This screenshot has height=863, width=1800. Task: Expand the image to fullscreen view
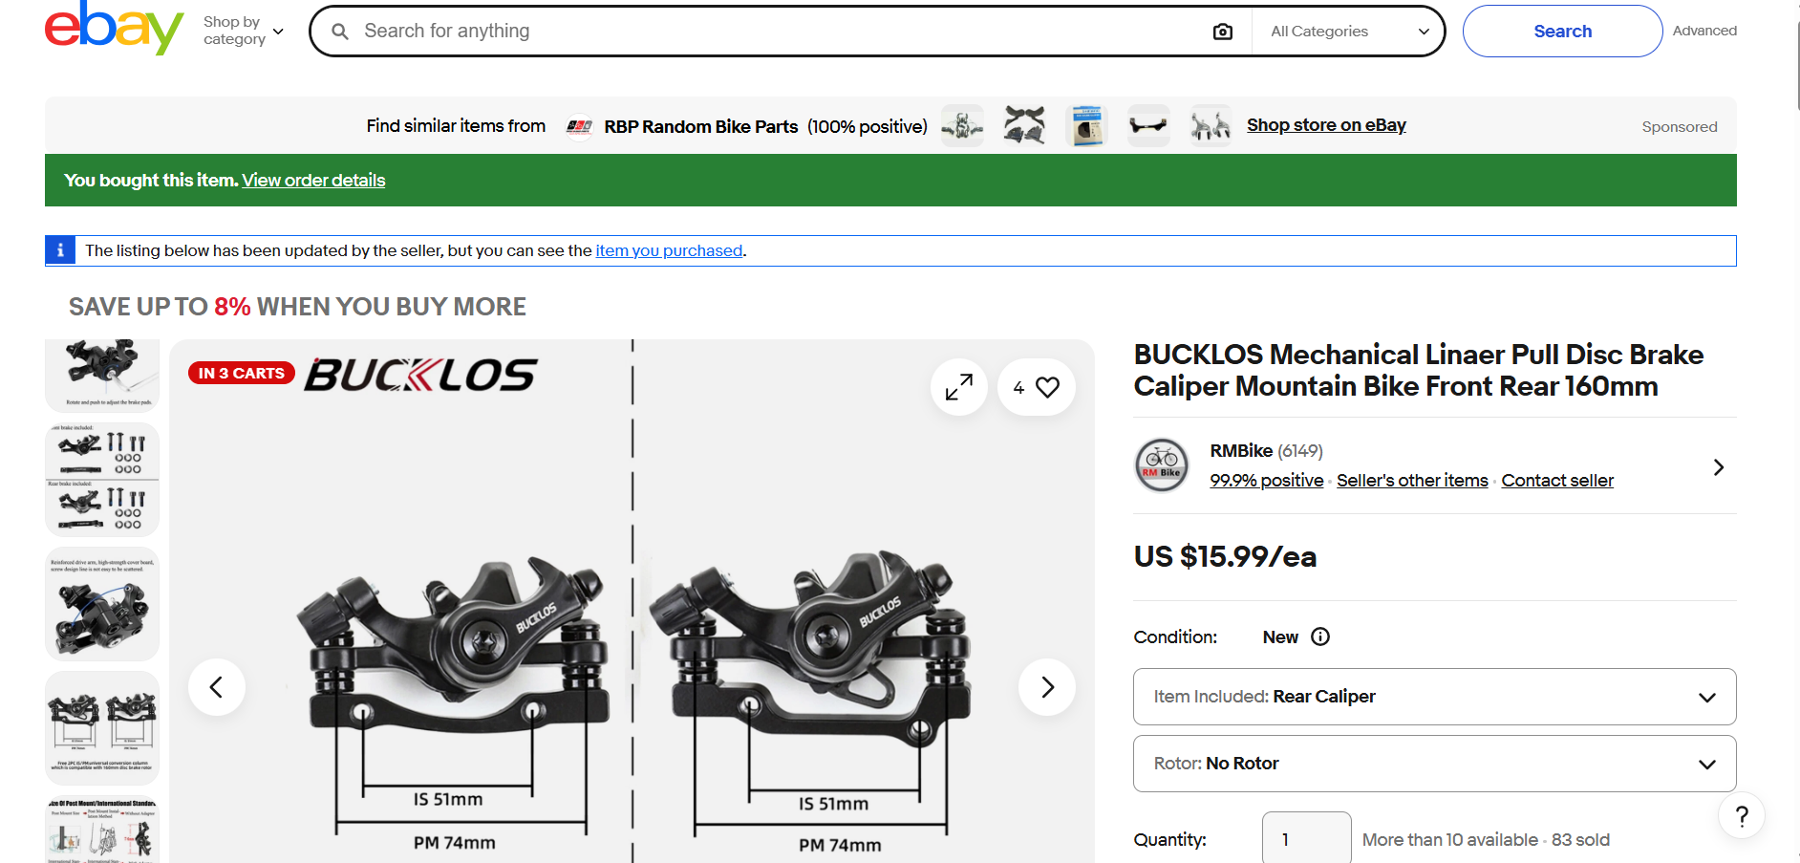[x=958, y=387]
